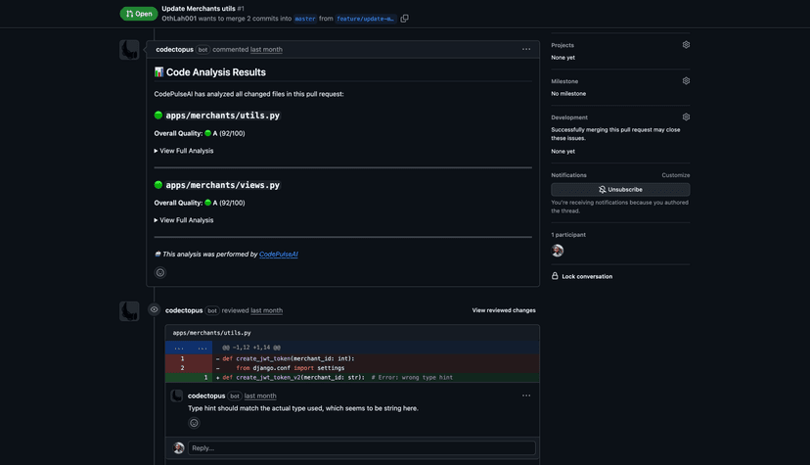The width and height of the screenshot is (810, 465).
Task: Open Development settings gear
Action: point(686,117)
